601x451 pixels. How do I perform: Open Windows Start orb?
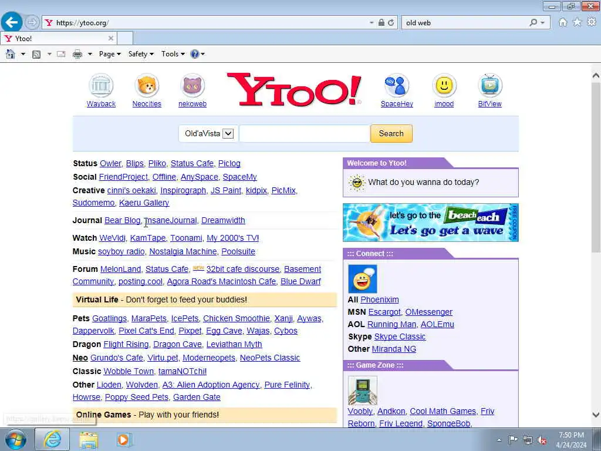[x=16, y=439]
